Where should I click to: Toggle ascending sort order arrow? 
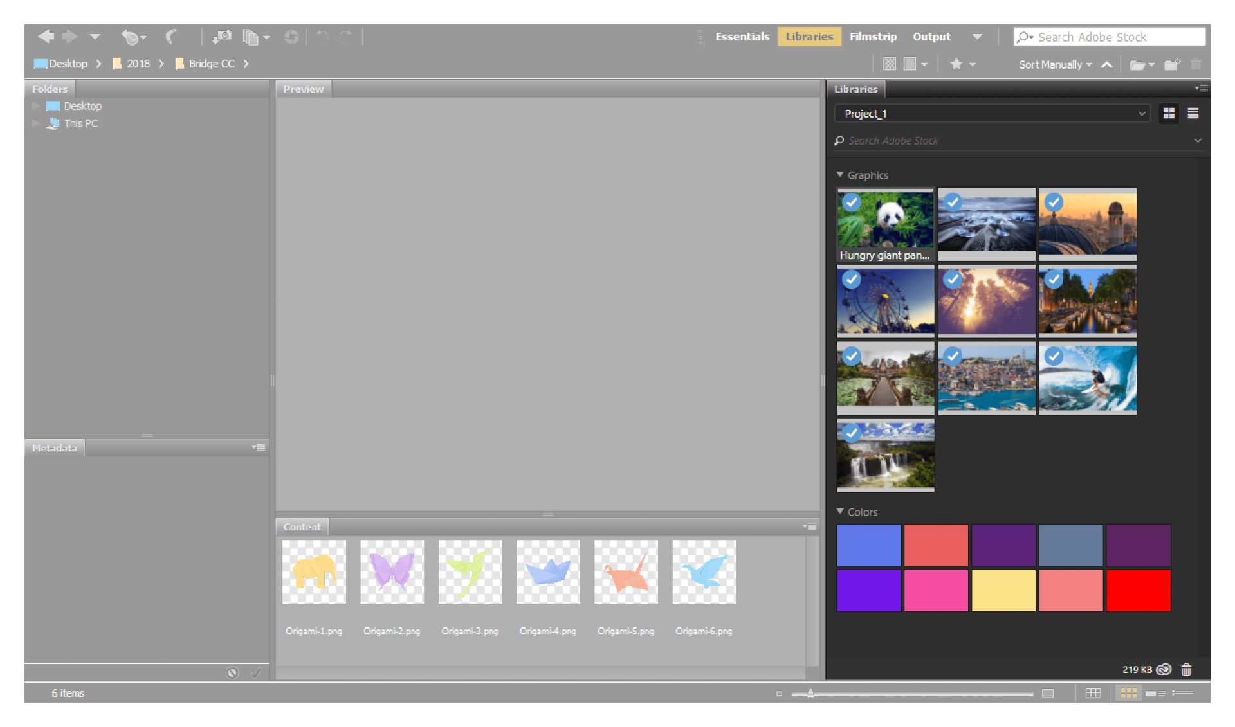click(1106, 64)
